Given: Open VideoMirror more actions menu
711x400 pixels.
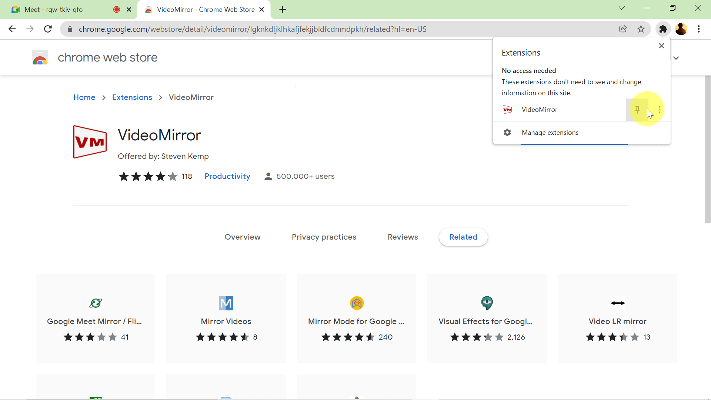Looking at the screenshot, I should (x=660, y=110).
